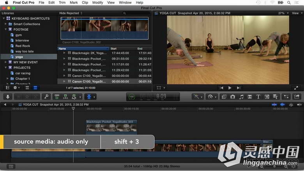Screen dimensions: 304x171
Task: Select the yoga keyword collection
Action: pyautogui.click(x=29, y=57)
